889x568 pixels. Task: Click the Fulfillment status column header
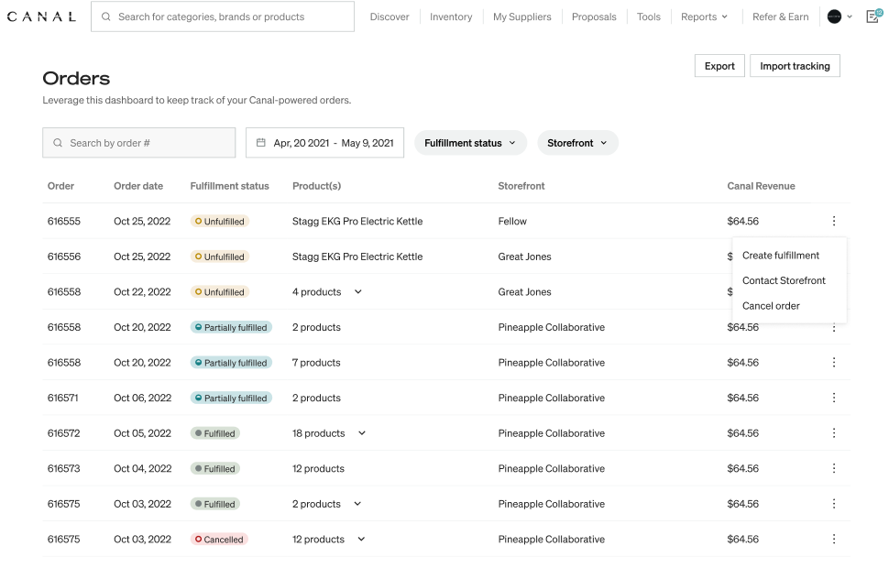point(230,186)
